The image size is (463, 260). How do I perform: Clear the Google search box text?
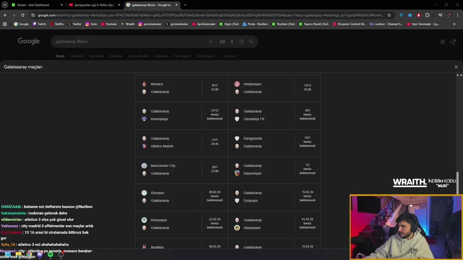(211, 42)
